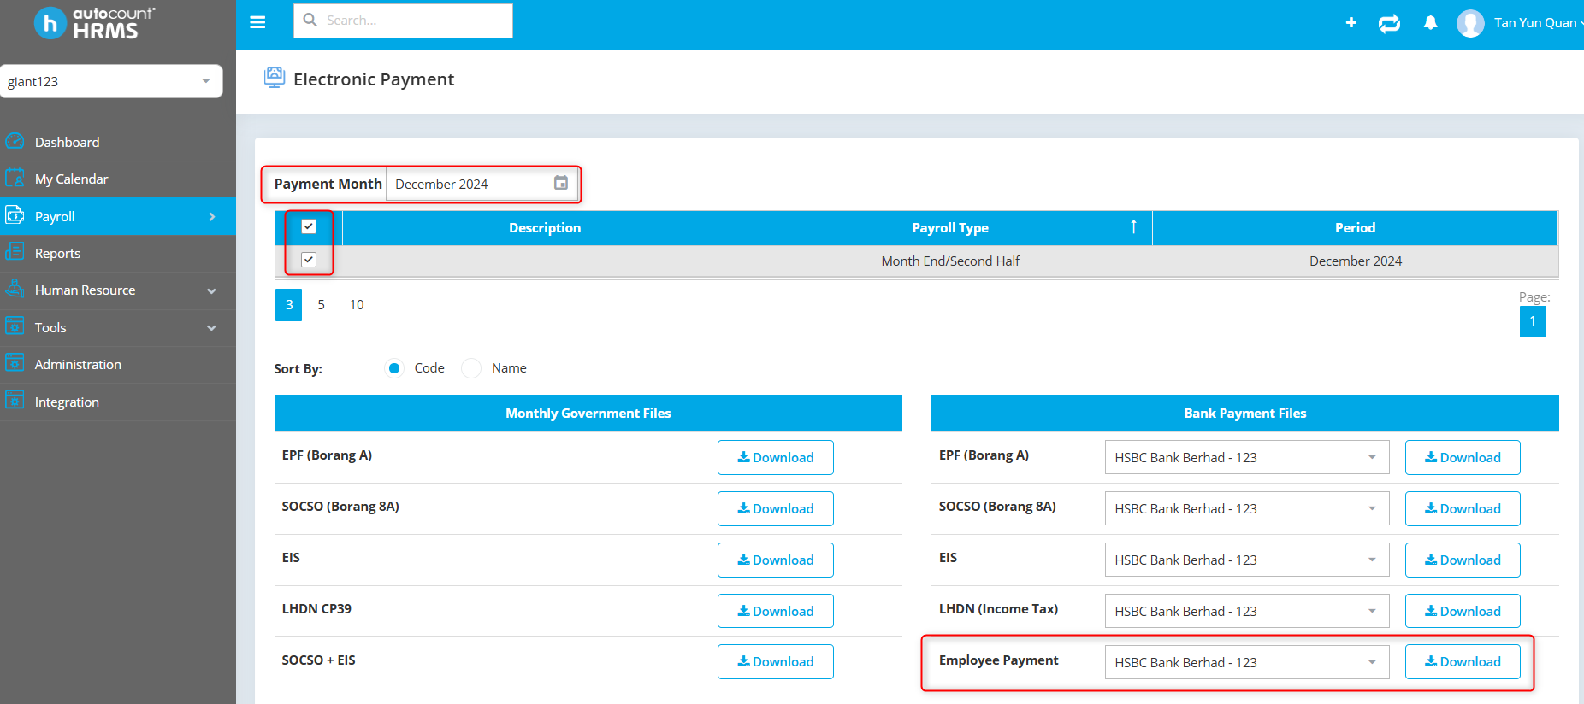The image size is (1584, 704).
Task: Download LHDN CP39 file
Action: [776, 611]
